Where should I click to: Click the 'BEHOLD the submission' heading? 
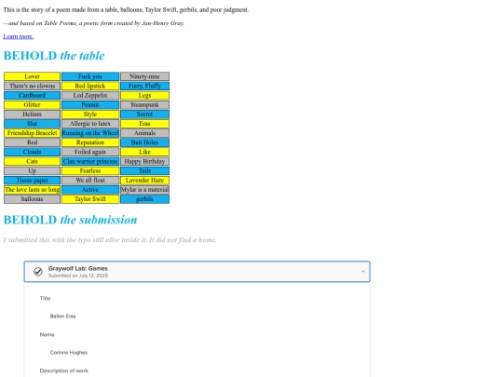(x=70, y=220)
